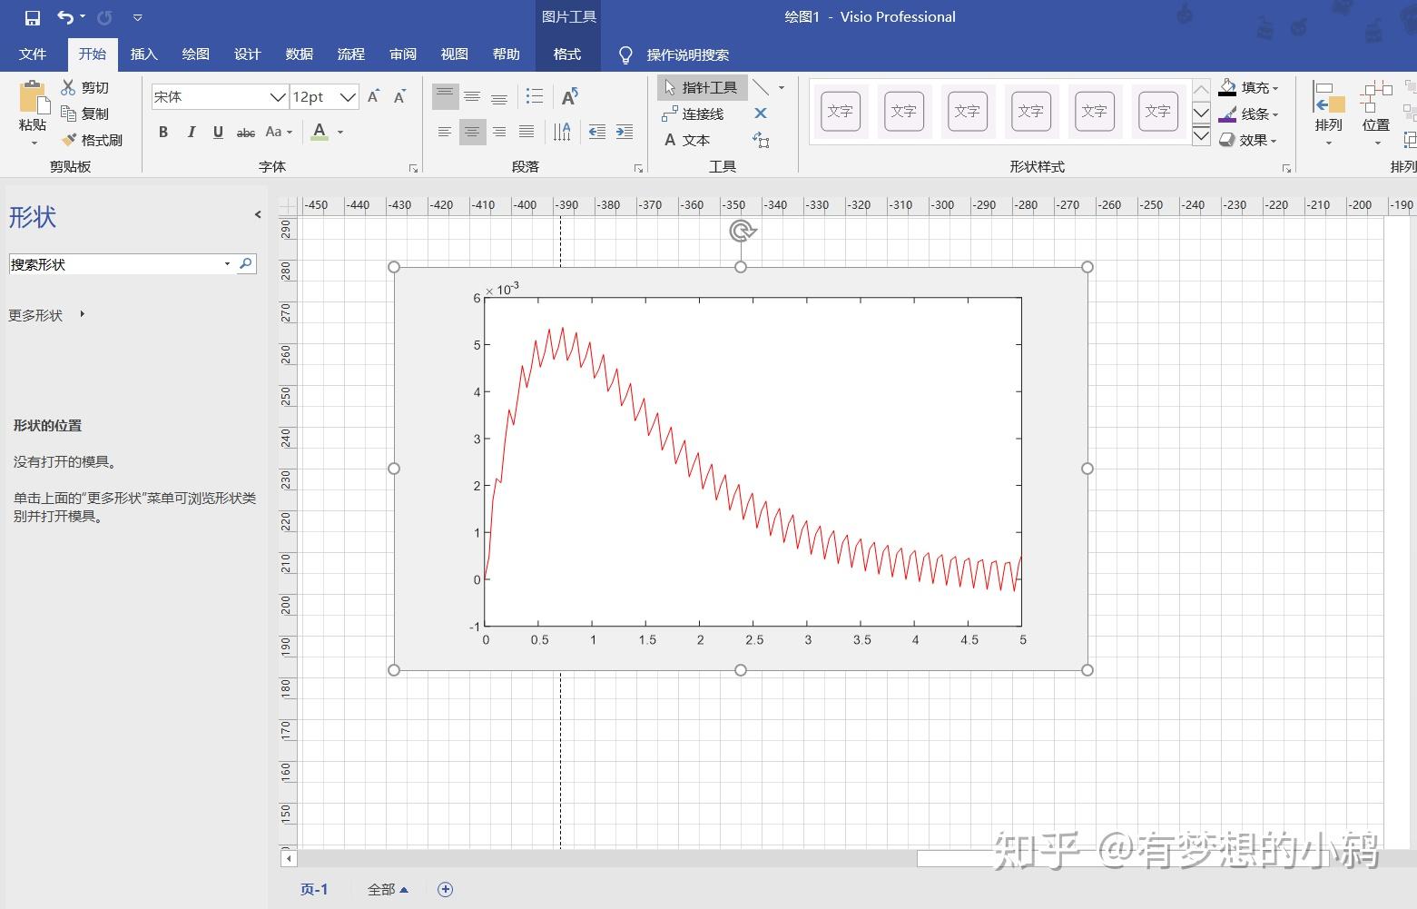Choose the 文本 text tool
Screen dimensions: 1417x909
click(x=694, y=140)
